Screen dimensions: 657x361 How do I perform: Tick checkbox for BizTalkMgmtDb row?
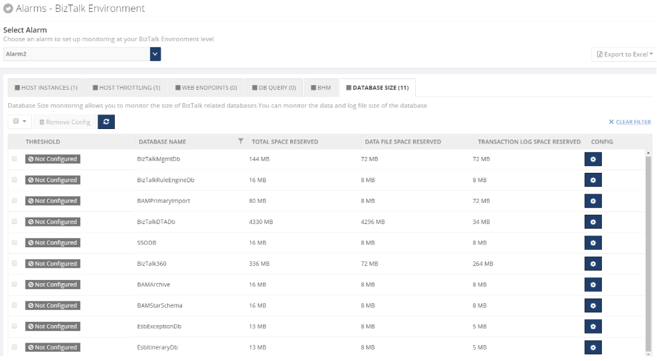pyautogui.click(x=15, y=159)
